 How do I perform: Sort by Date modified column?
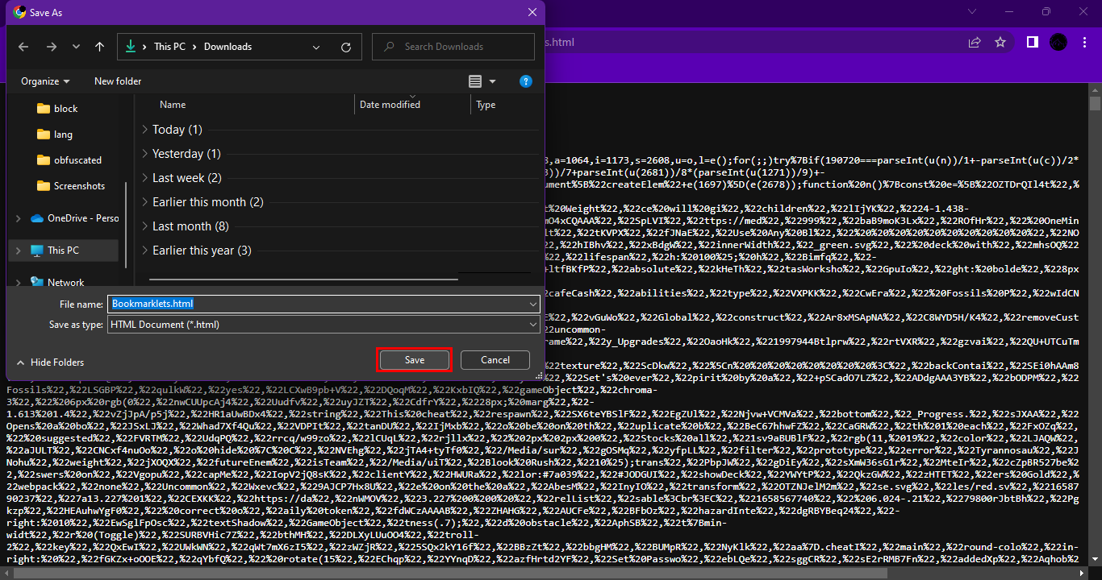[x=390, y=105]
